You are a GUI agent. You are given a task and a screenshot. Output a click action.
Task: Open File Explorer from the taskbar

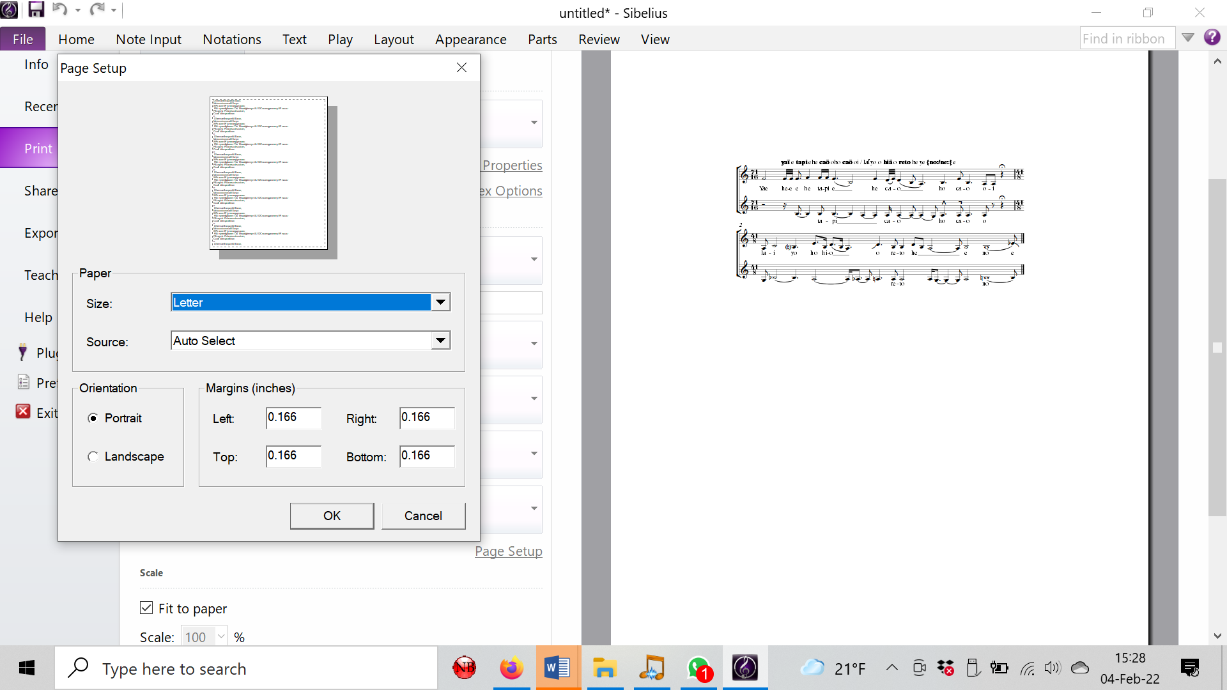coord(605,668)
